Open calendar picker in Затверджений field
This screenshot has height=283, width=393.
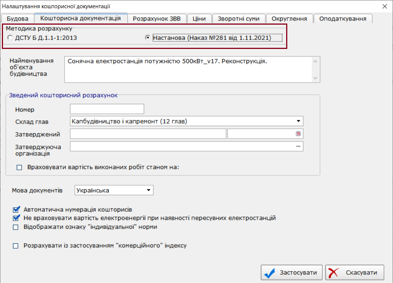[x=298, y=134]
